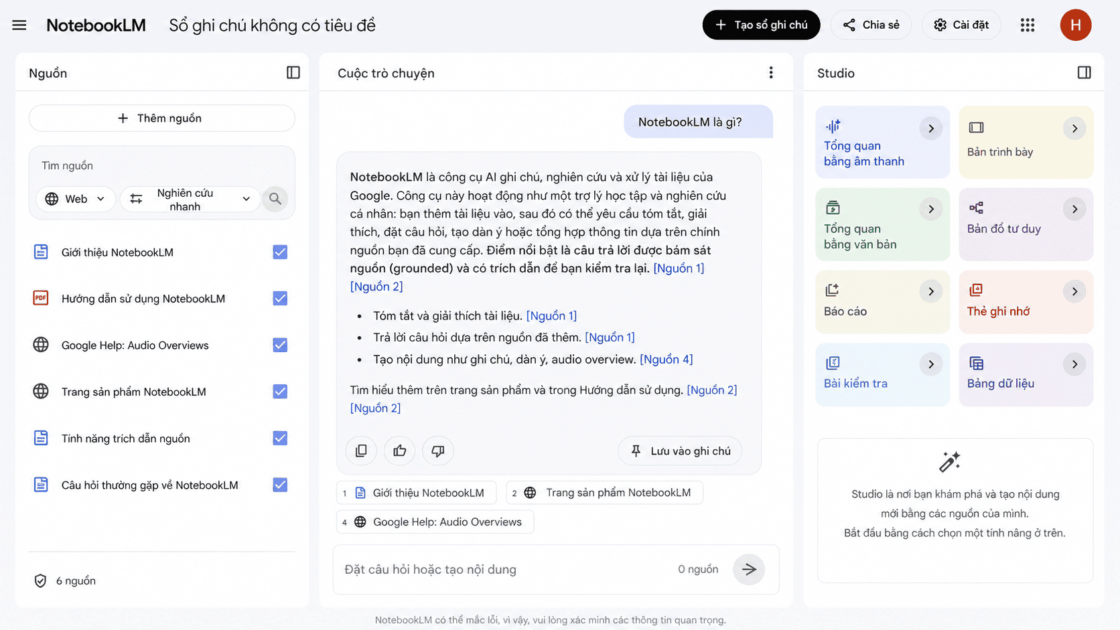Image resolution: width=1120 pixels, height=630 pixels.
Task: Open citation chip 4 Google Help: Audio Overviews
Action: click(x=435, y=522)
